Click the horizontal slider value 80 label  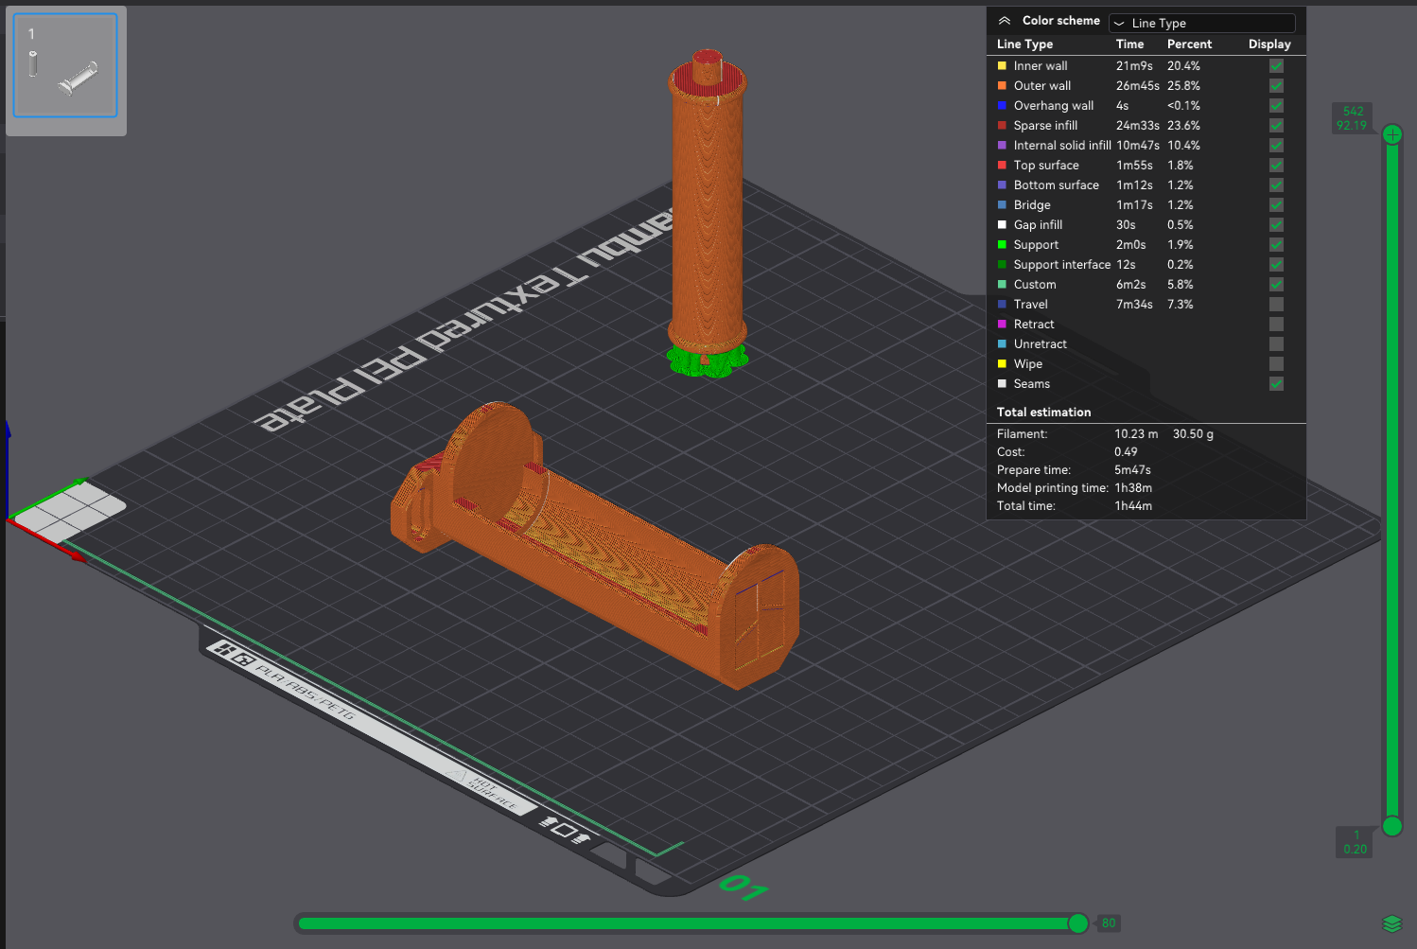coord(1109,923)
